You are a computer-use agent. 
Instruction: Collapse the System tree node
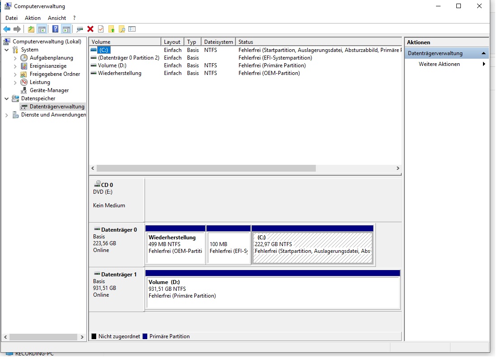[x=7, y=50]
